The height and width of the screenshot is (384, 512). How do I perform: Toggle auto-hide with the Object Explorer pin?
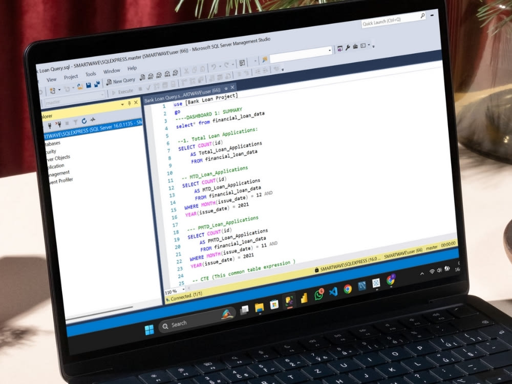[130, 103]
